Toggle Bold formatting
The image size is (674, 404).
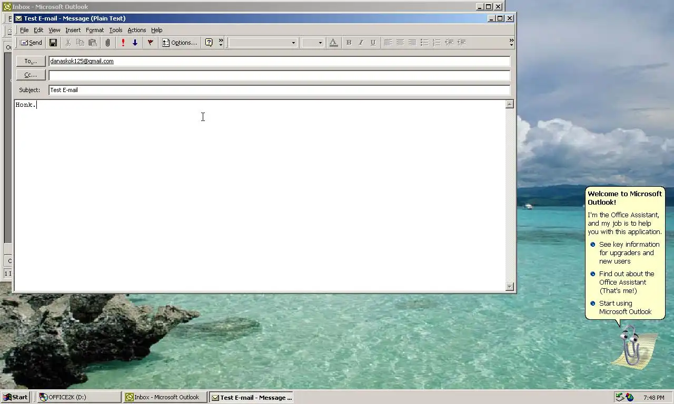click(x=349, y=43)
